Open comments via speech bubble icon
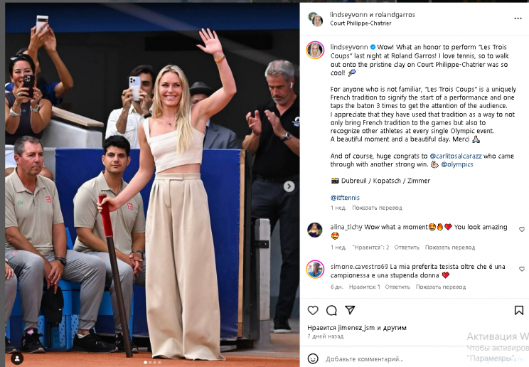Image resolution: width=529 pixels, height=367 pixels. pyautogui.click(x=331, y=310)
